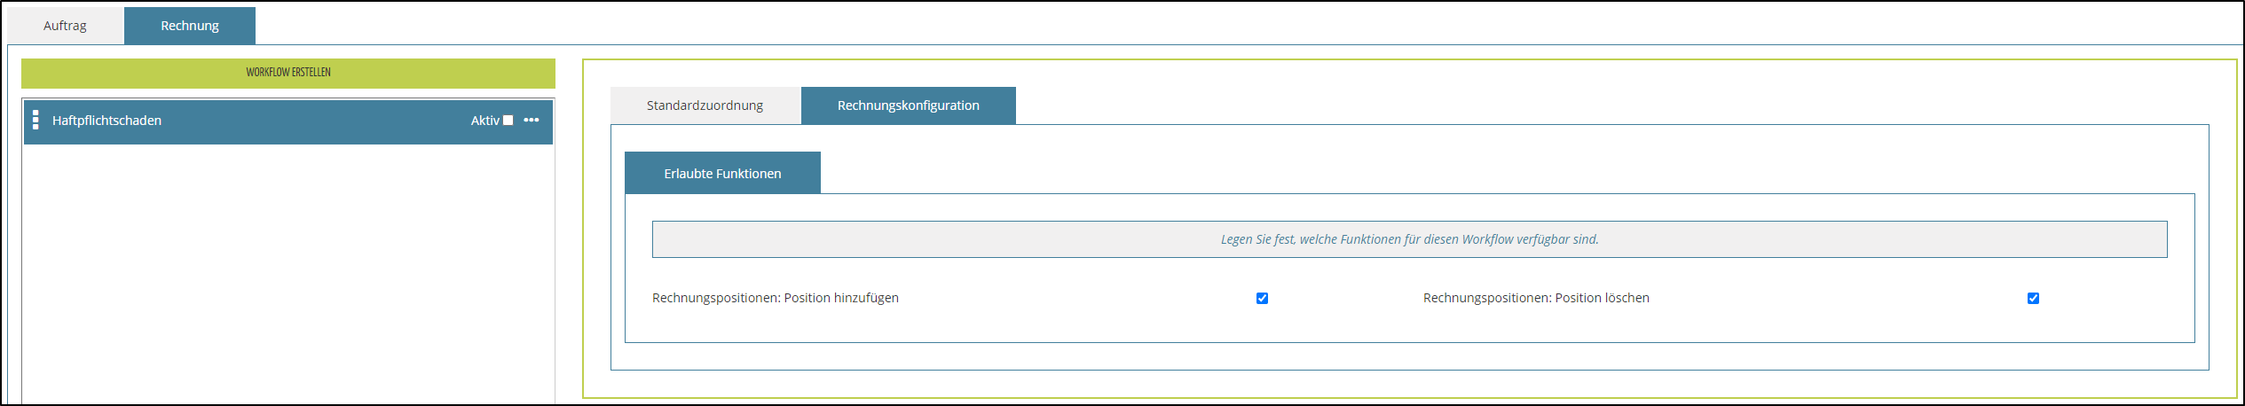Click the 'Legen Sie fest' hint banner
The height and width of the screenshot is (406, 2245).
(1409, 239)
